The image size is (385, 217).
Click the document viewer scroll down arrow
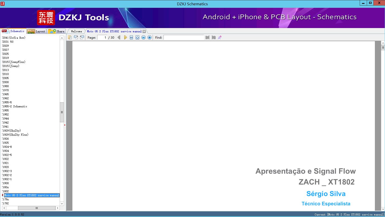coord(383,209)
